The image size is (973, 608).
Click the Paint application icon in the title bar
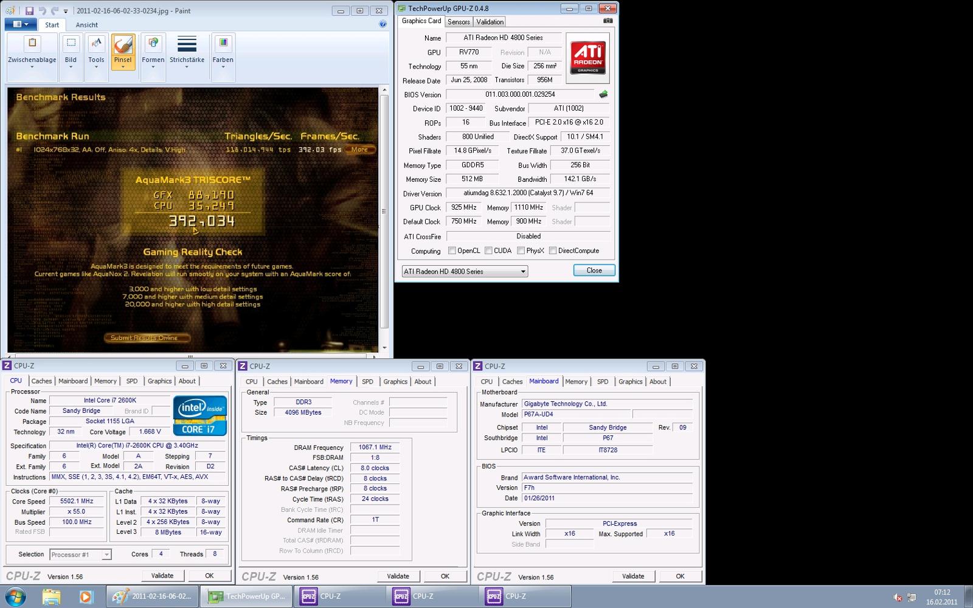coord(10,10)
